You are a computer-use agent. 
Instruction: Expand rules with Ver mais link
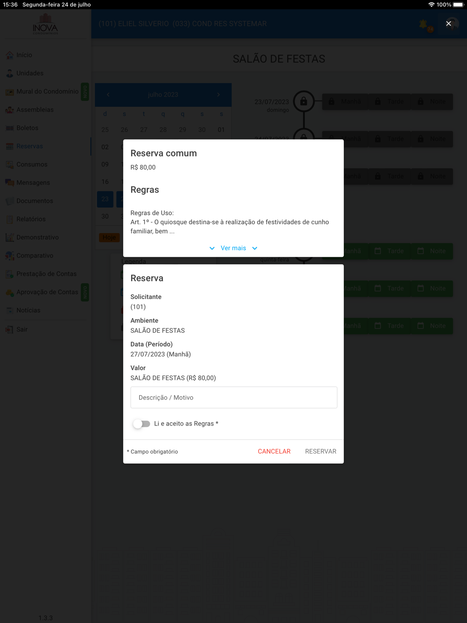[x=233, y=248]
